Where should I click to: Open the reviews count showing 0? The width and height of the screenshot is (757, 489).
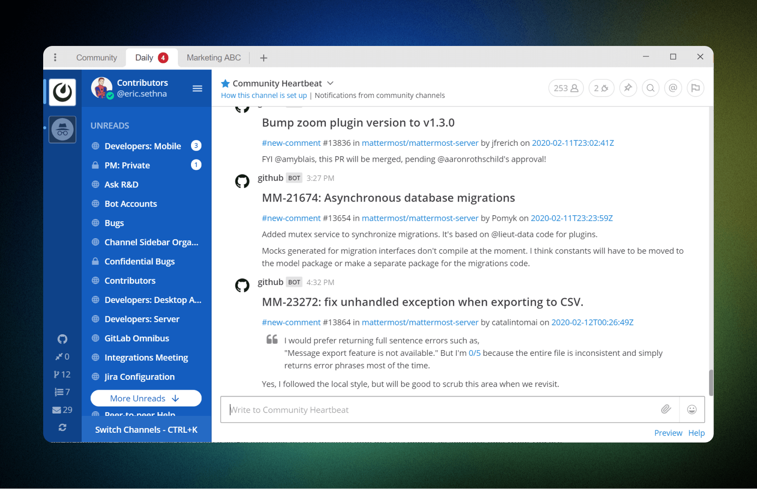[x=62, y=356]
